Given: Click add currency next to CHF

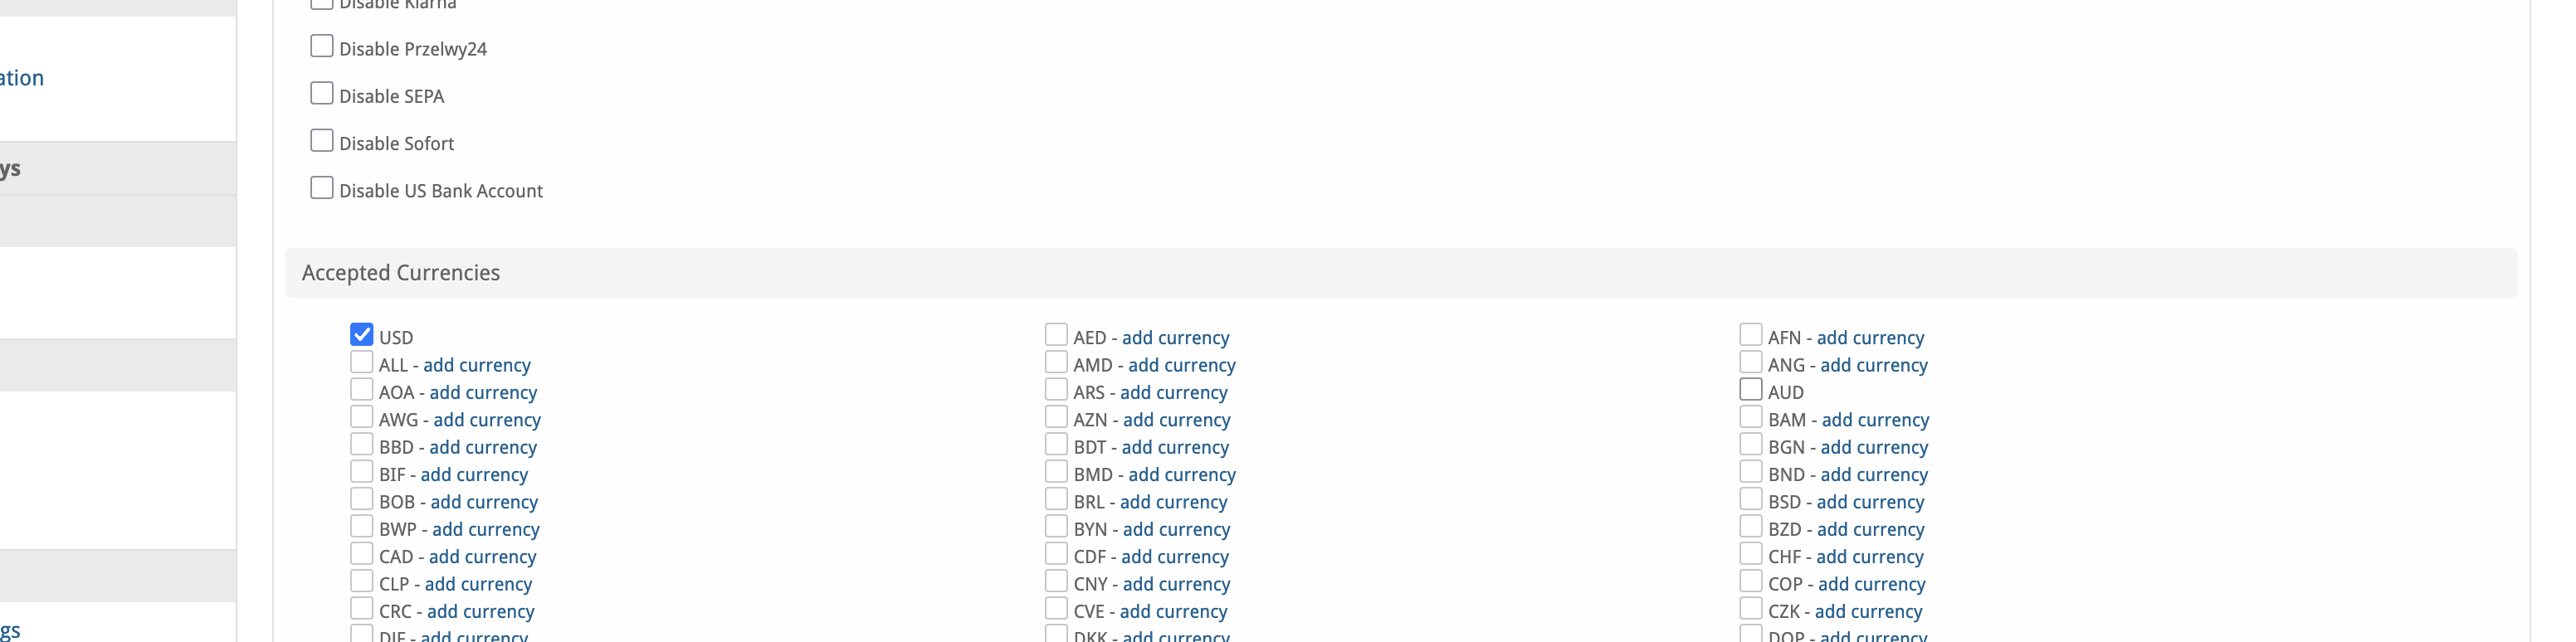Looking at the screenshot, I should pyautogui.click(x=1869, y=557).
